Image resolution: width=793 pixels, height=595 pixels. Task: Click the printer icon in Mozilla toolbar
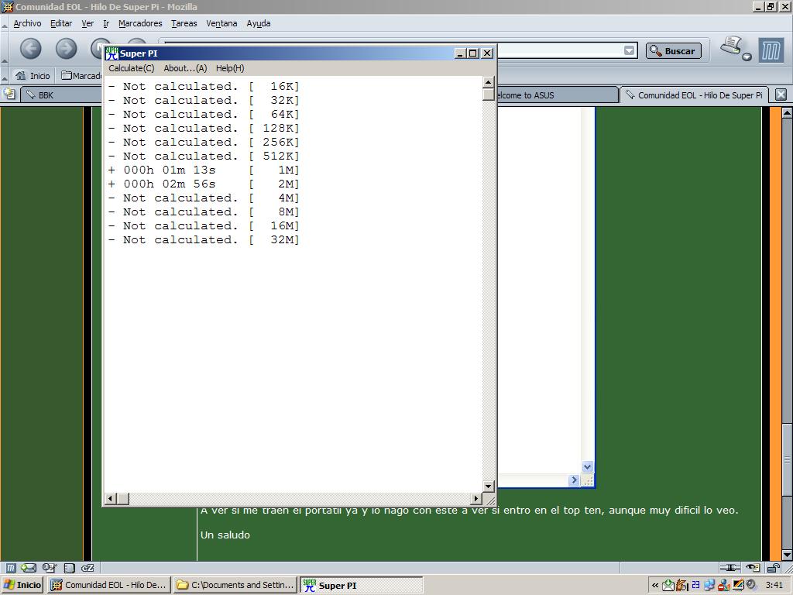(x=731, y=46)
